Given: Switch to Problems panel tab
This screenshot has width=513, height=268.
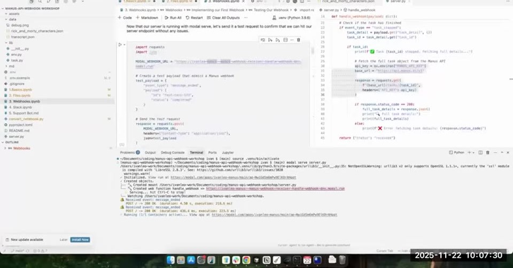Looking at the screenshot, I should tap(130, 152).
